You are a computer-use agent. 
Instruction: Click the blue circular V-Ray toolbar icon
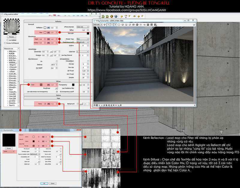116,16
